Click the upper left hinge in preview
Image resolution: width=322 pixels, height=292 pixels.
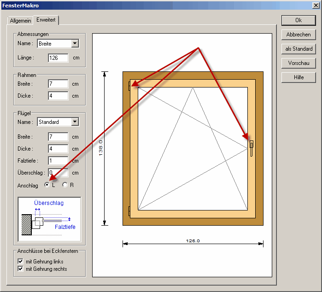click(130, 85)
